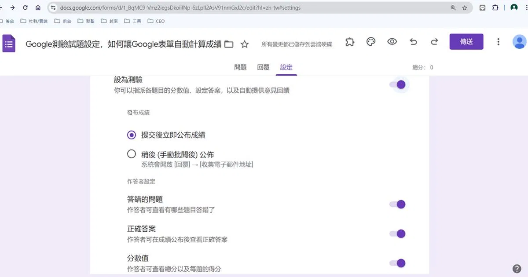The width and height of the screenshot is (528, 277).
Task: Click the 總分: 0 total points text
Action: [x=423, y=67]
